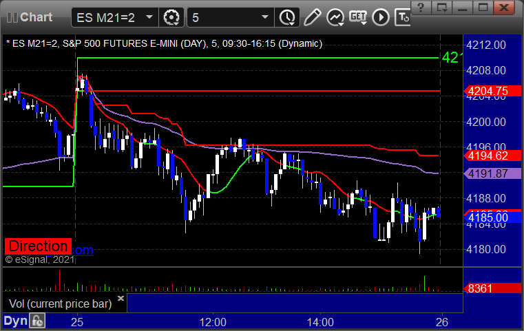Click the Dyn scaling button
The width and height of the screenshot is (524, 331).
point(15,321)
